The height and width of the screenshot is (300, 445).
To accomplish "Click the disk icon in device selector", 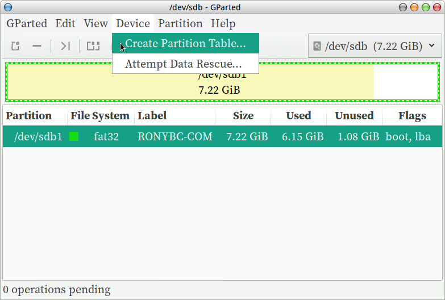I will tap(317, 46).
